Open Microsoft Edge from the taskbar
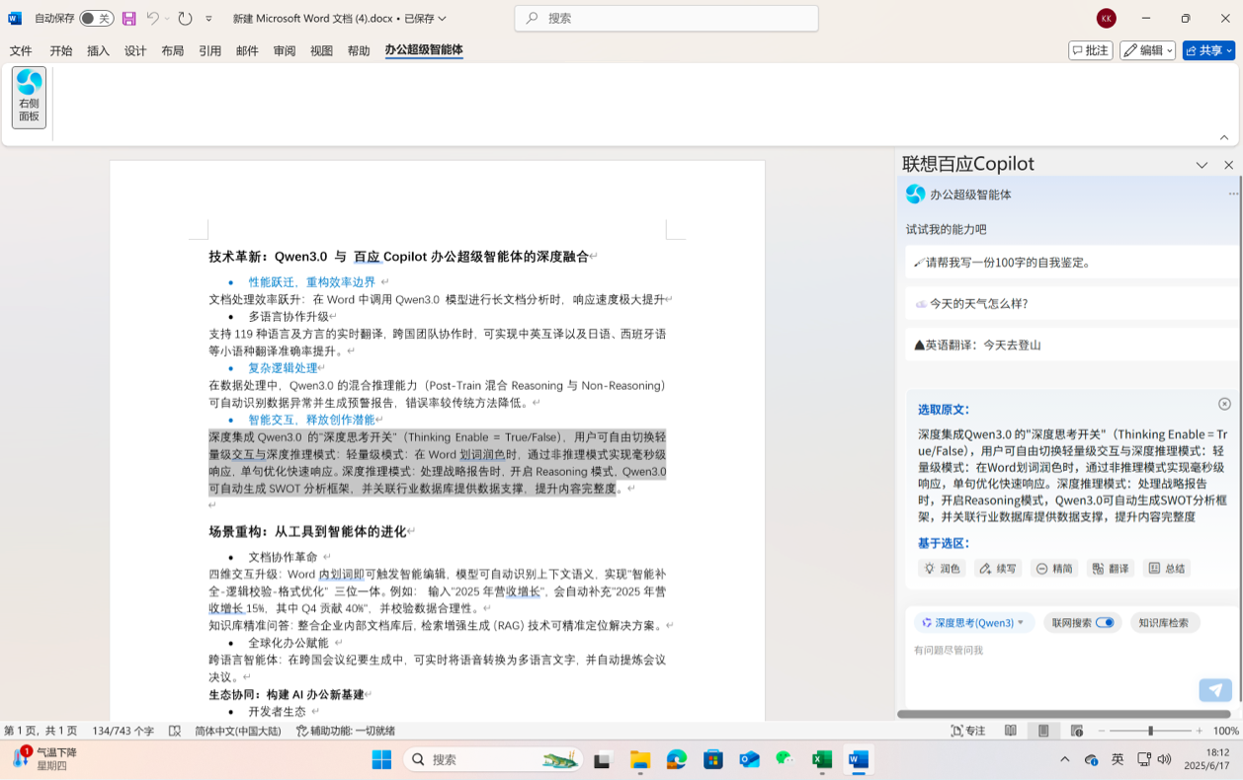Screen dimensions: 1243x780 click(x=677, y=759)
